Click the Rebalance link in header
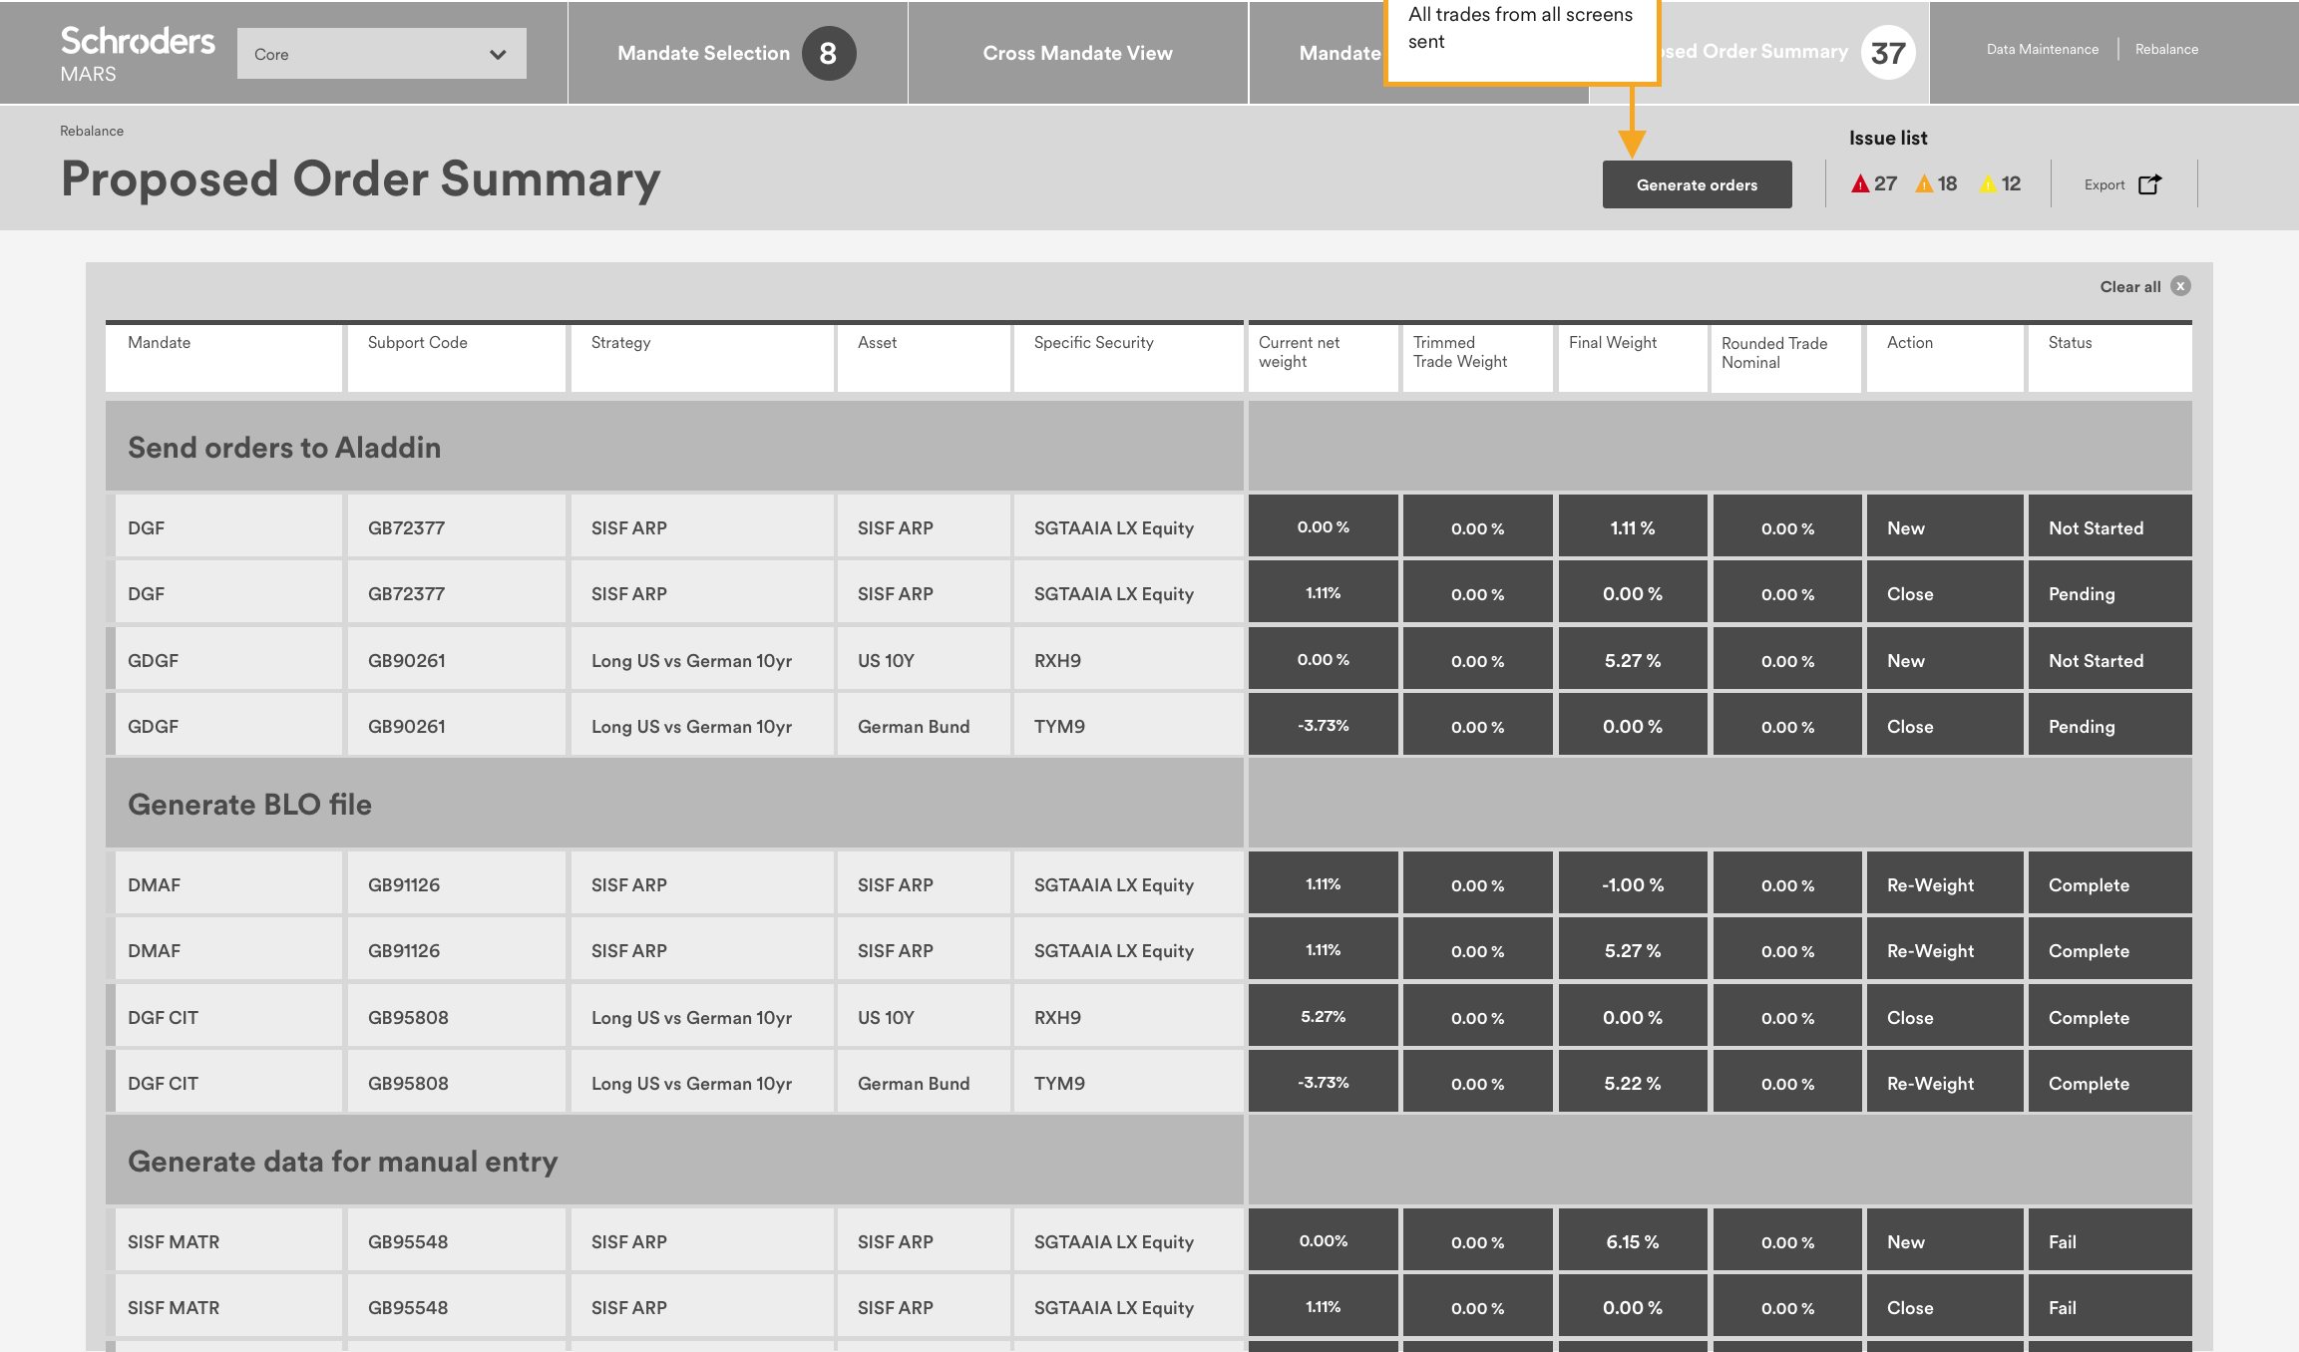Viewport: 2299px width, 1352px height. 2166,49
